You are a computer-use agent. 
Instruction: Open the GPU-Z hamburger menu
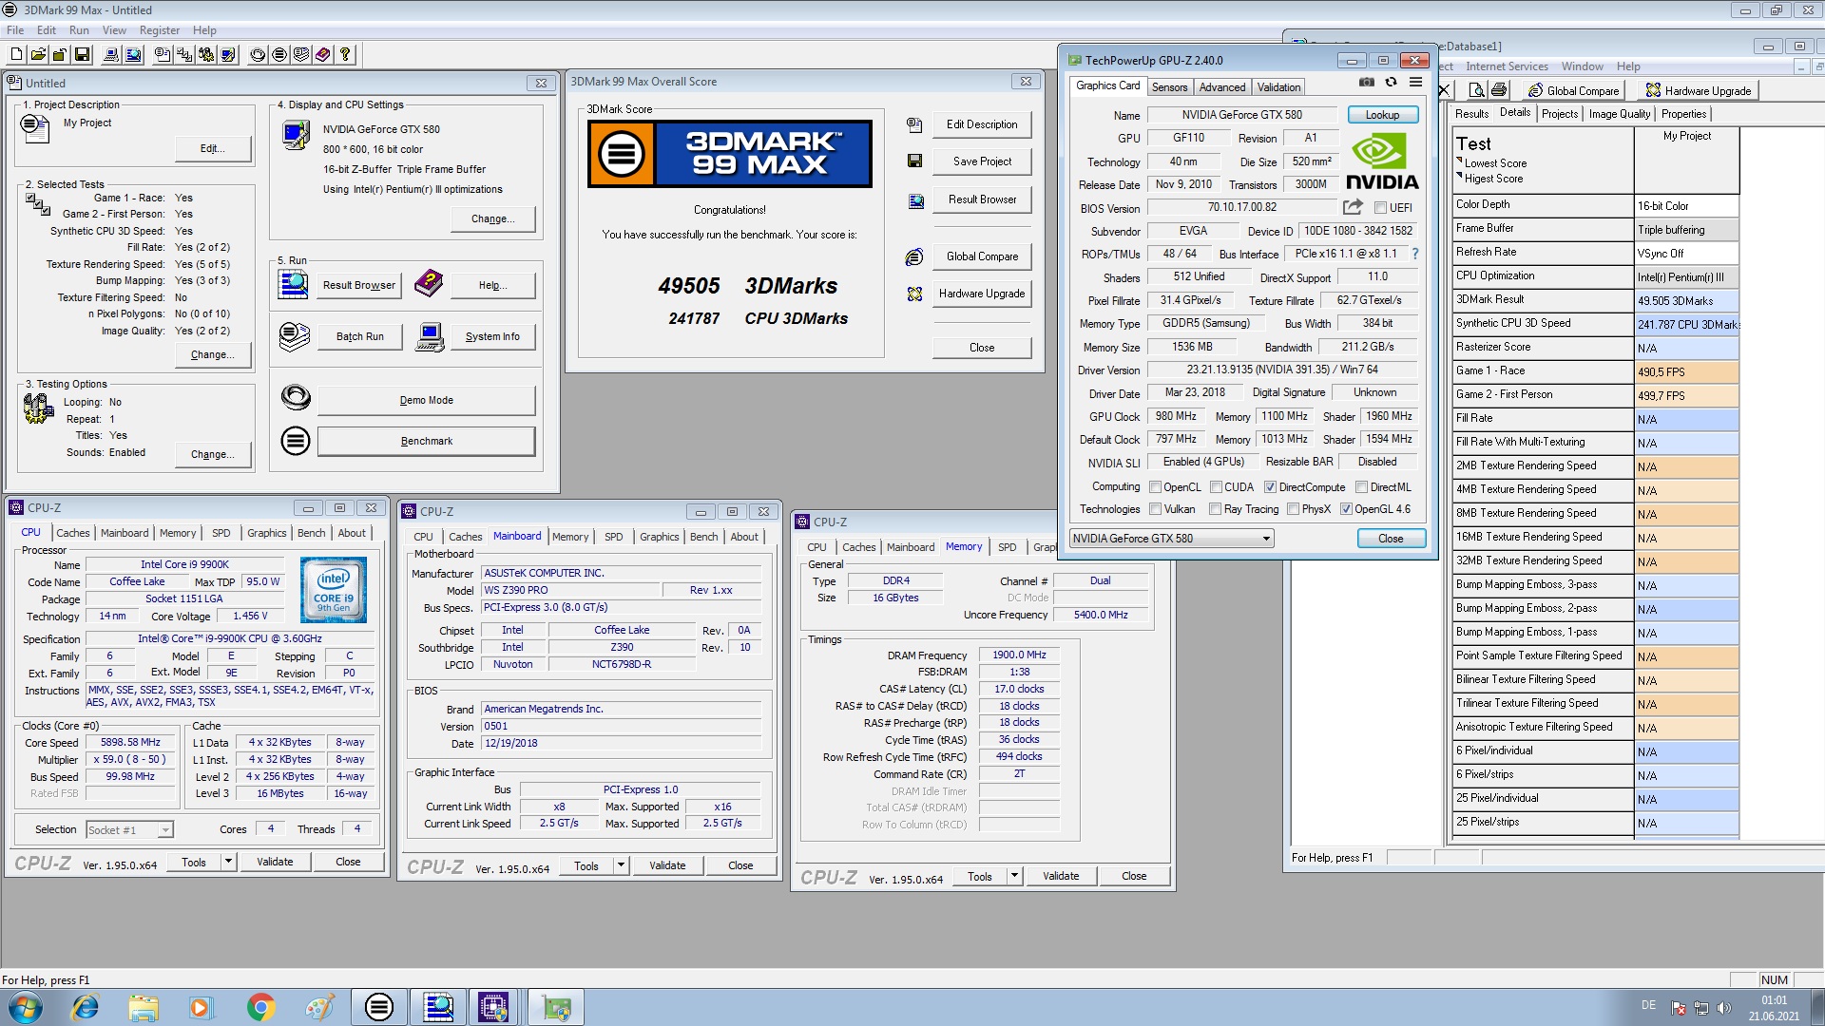click(1415, 83)
